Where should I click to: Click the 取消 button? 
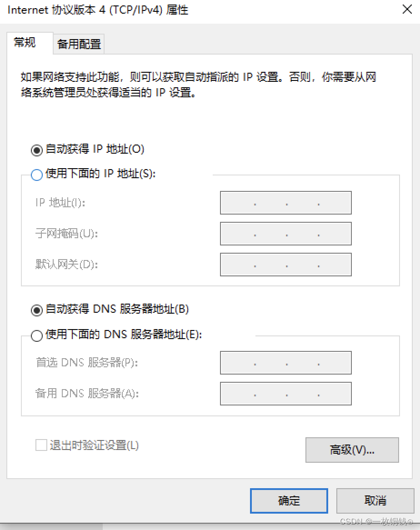375,500
